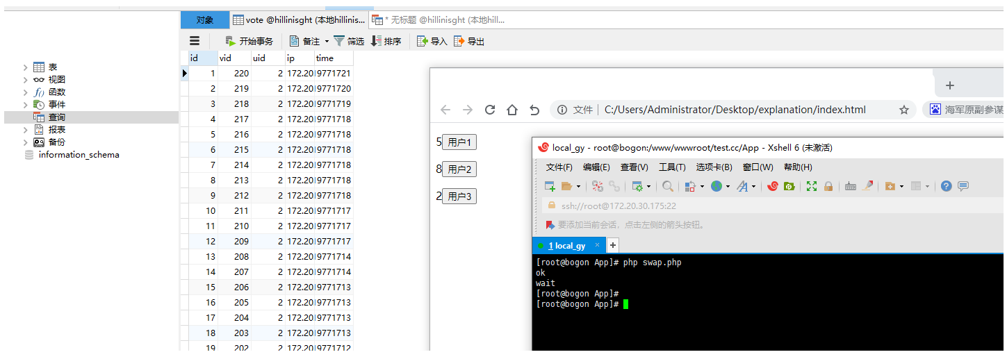
Task: Add new Xshell session tab with plus
Action: coord(613,245)
